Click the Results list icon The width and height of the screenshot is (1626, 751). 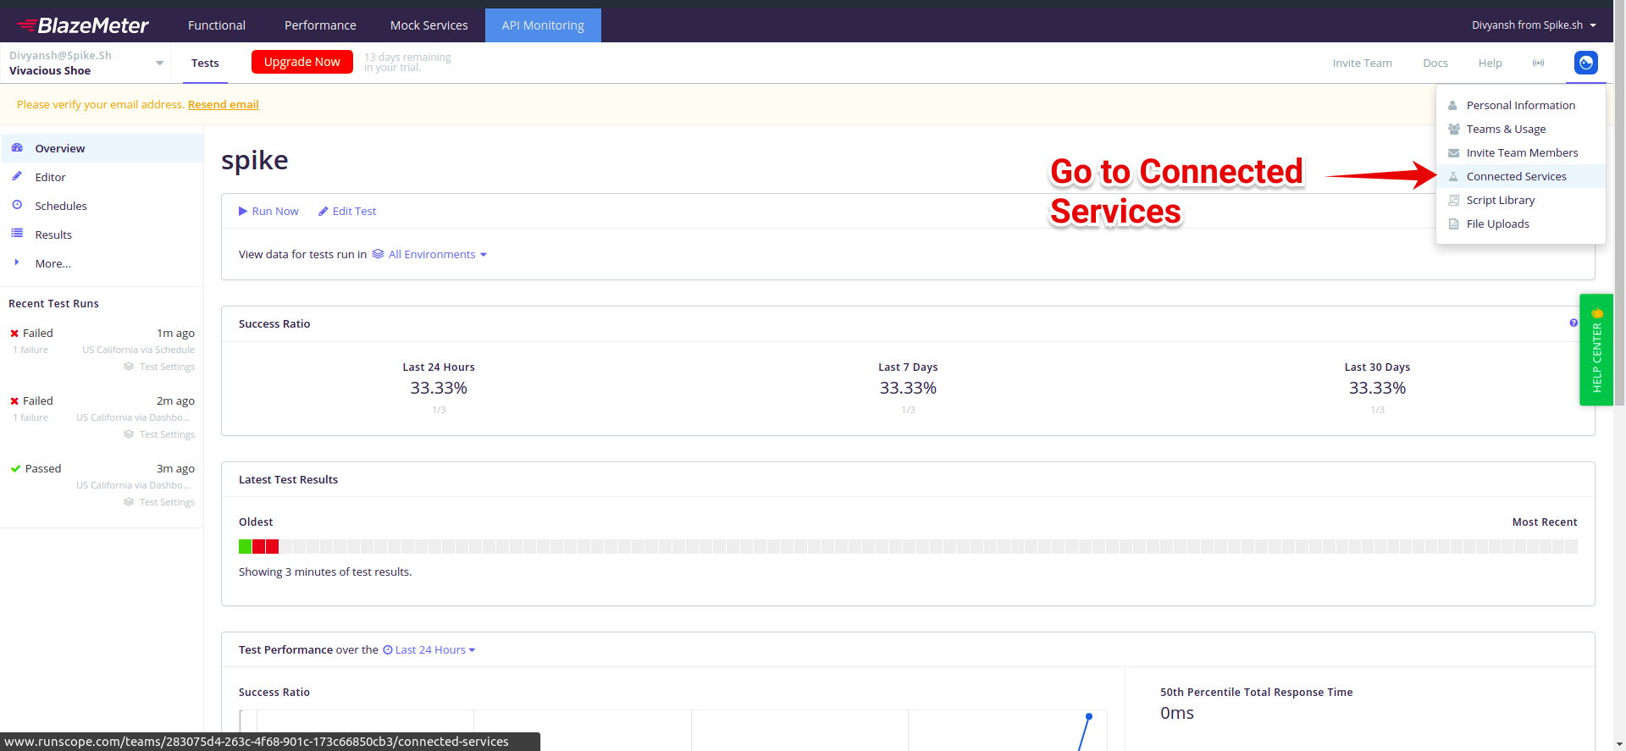(x=17, y=234)
